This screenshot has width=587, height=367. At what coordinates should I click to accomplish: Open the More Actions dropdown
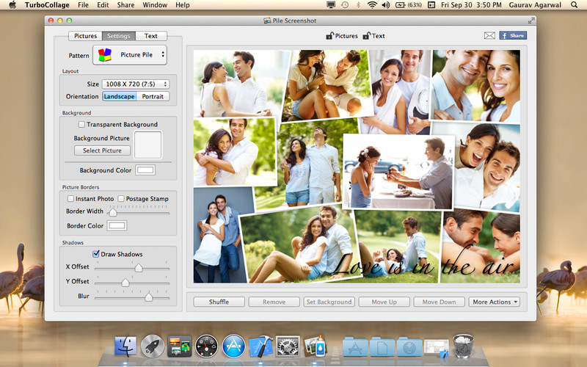pos(495,302)
